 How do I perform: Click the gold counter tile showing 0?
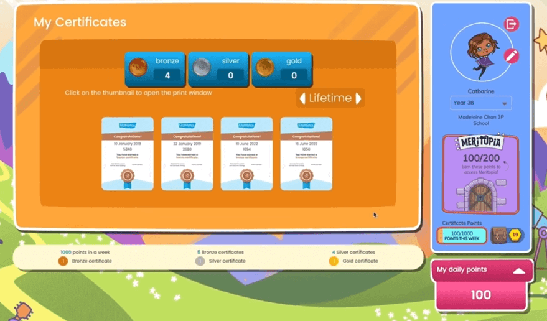pyautogui.click(x=282, y=69)
